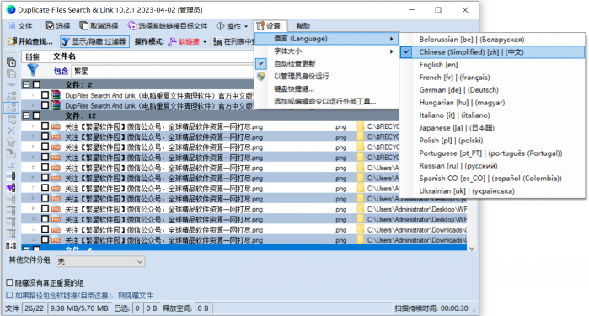Open 键盘快捷键... menu item

click(326, 89)
